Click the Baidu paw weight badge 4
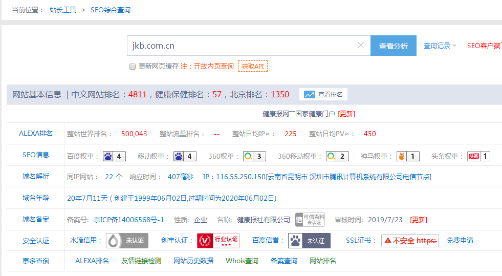This screenshot has width=502, height=276. tap(114, 156)
